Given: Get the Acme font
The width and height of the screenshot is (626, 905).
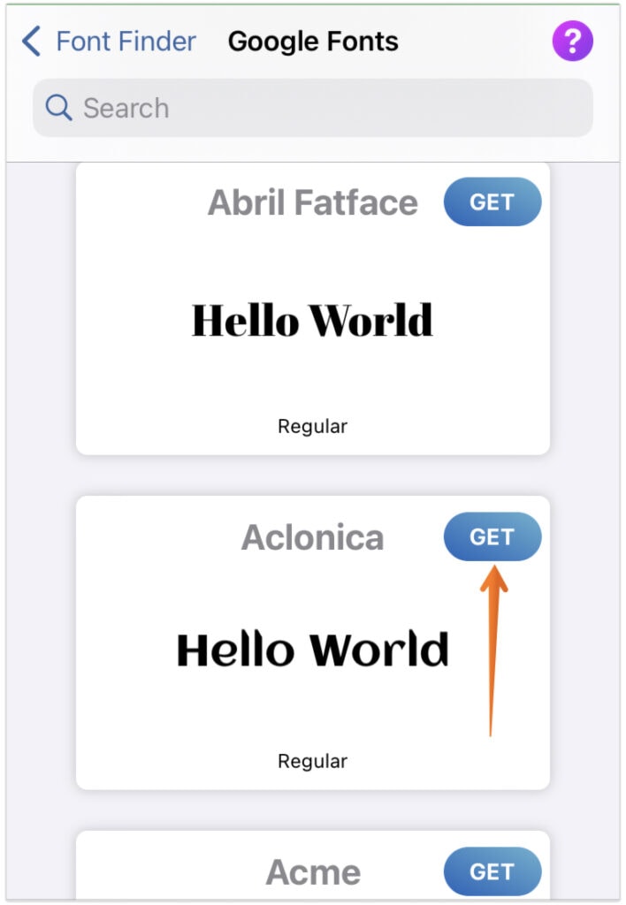Looking at the screenshot, I should [x=492, y=871].
